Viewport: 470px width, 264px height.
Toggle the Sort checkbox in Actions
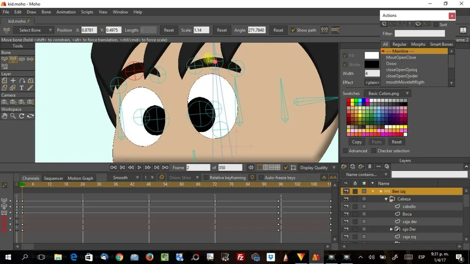pos(435,25)
